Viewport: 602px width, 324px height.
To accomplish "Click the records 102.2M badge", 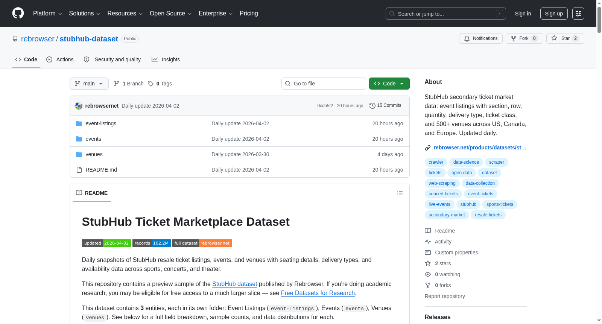I will [152, 243].
